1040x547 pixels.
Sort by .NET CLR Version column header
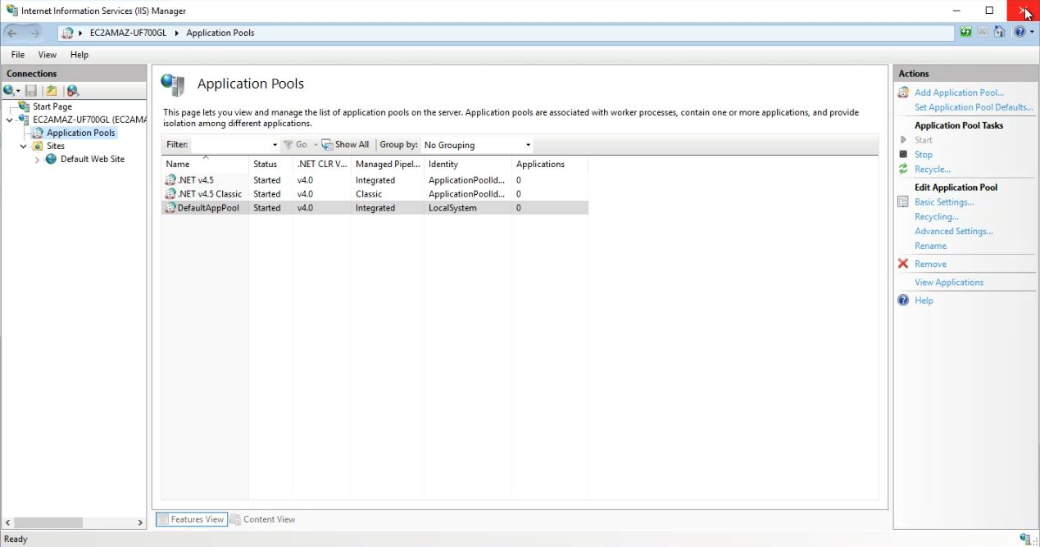322,164
